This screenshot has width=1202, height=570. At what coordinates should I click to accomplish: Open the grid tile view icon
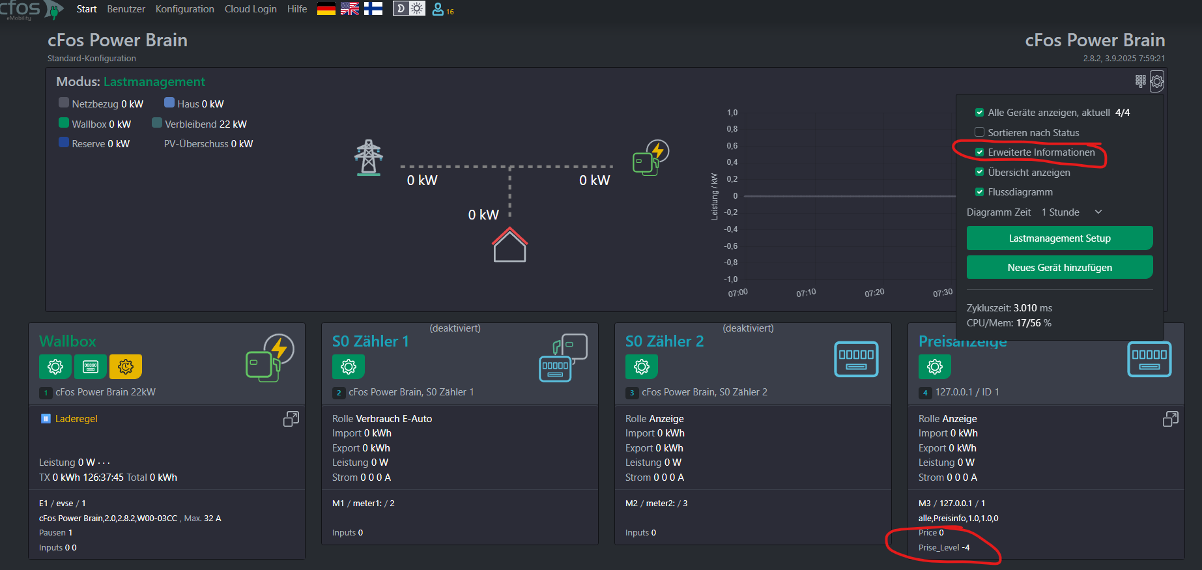[x=1140, y=81]
